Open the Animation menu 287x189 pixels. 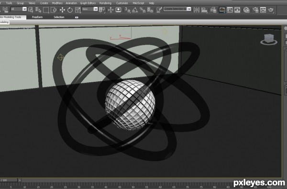point(71,3)
